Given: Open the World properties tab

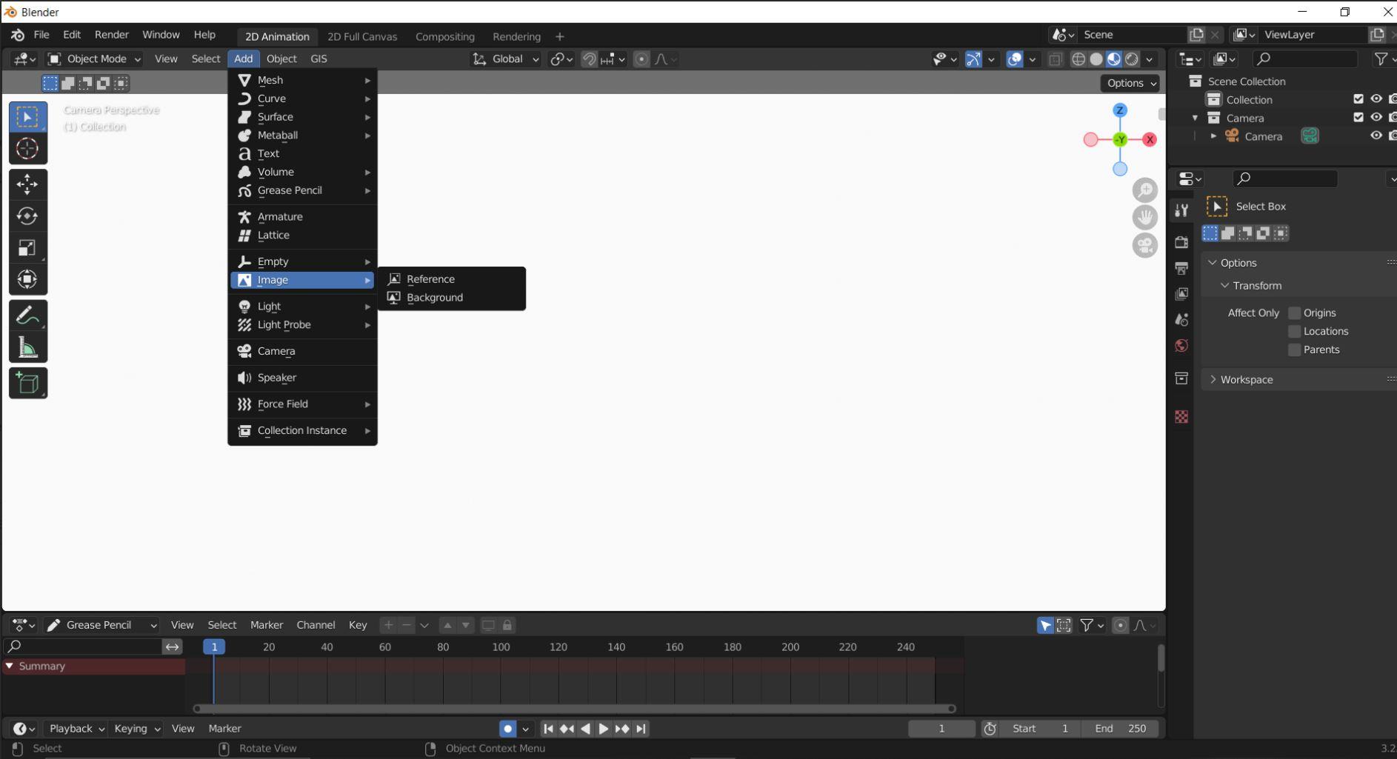Looking at the screenshot, I should (x=1181, y=346).
